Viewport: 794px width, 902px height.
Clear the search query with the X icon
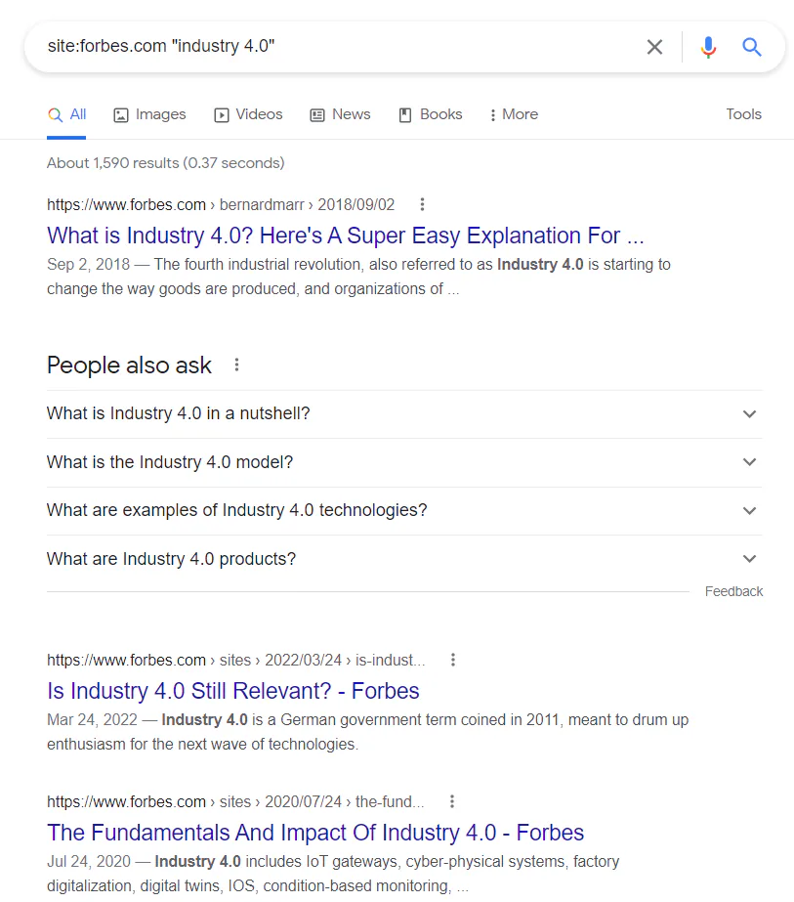[x=654, y=47]
